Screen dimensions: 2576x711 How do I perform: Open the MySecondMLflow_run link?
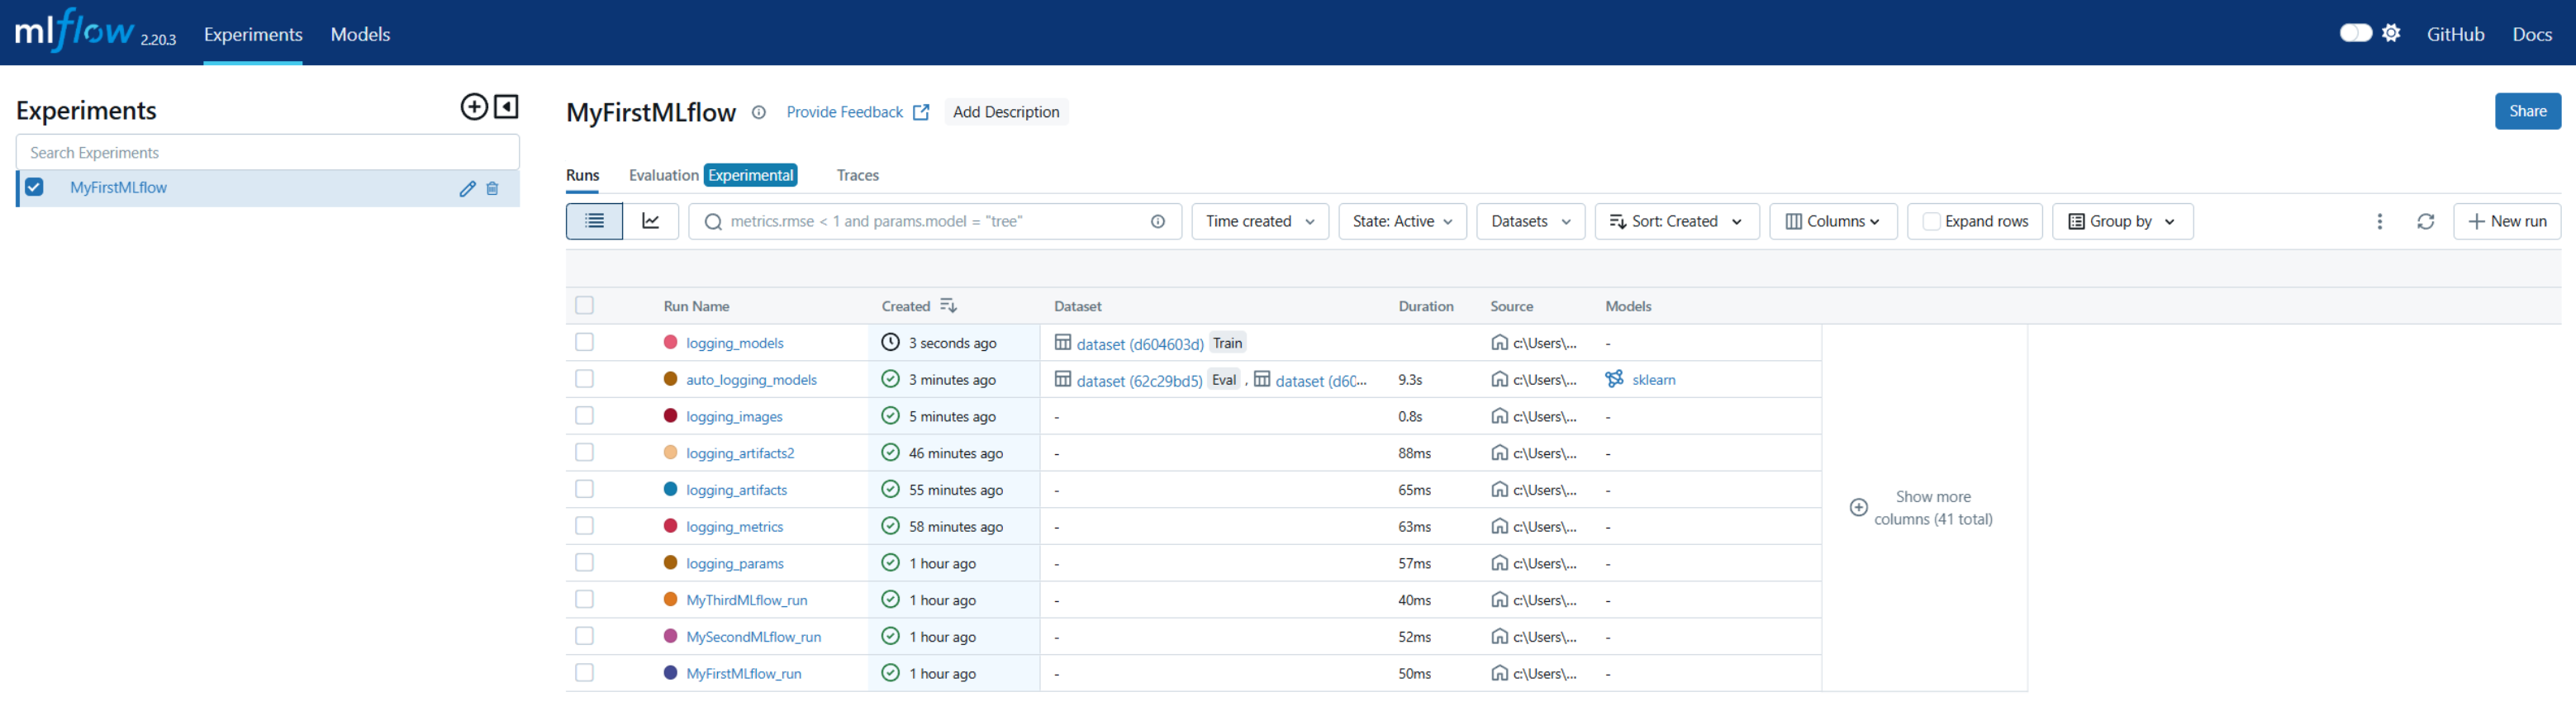[753, 636]
